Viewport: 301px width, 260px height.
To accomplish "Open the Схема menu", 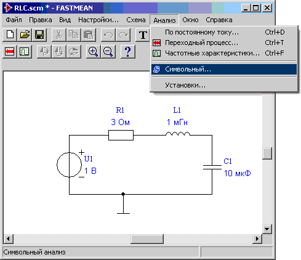I will [136, 20].
